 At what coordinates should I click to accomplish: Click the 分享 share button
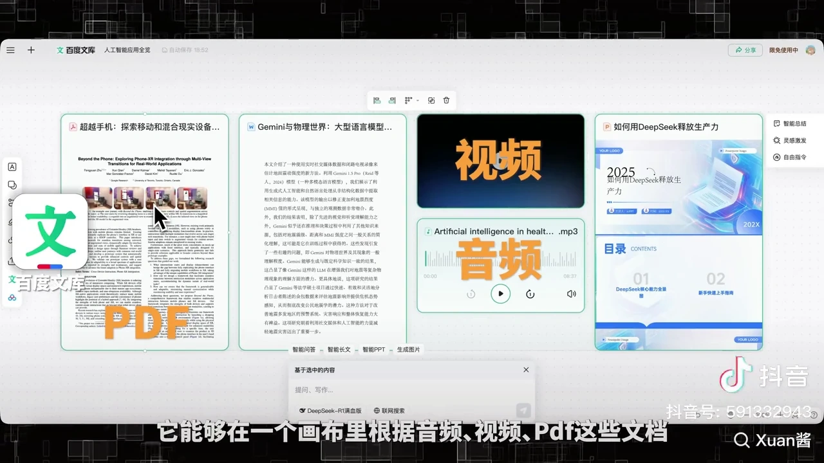click(x=745, y=50)
